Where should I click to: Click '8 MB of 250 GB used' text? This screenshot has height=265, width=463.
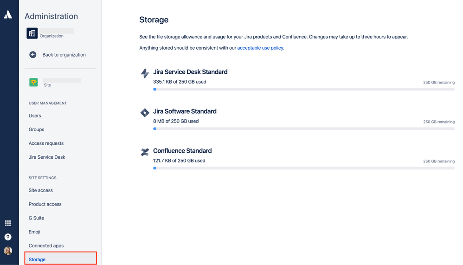pos(176,121)
